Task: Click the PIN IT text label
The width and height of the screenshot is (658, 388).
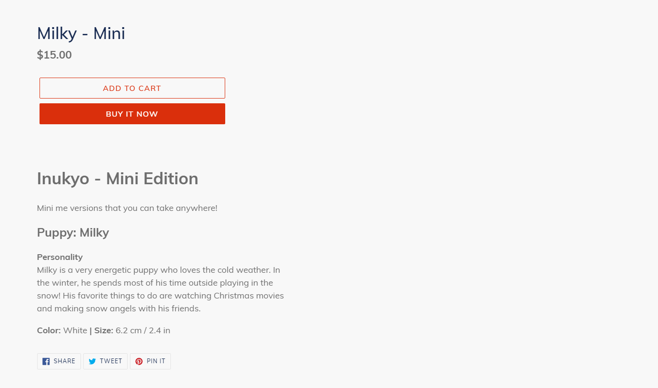Action: coord(156,361)
